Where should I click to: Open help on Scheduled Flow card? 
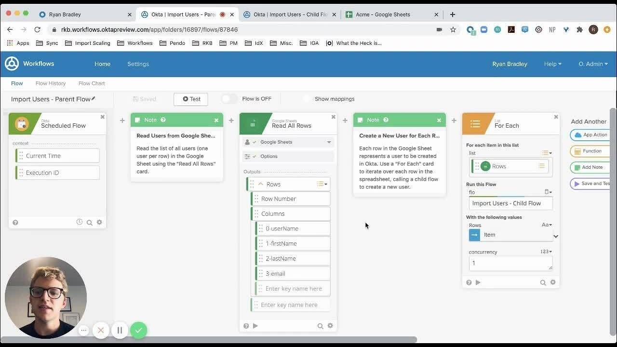[15, 223]
